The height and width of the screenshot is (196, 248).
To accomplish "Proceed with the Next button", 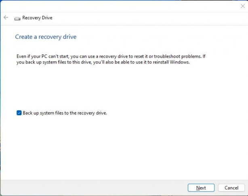I will pyautogui.click(x=201, y=188).
